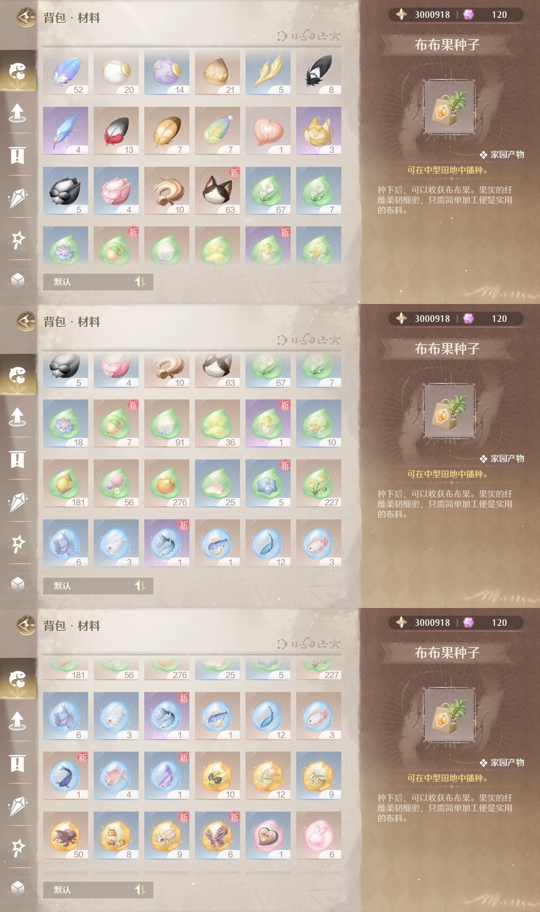Select the black feather with count 8
This screenshot has height=912, width=540.
click(319, 73)
